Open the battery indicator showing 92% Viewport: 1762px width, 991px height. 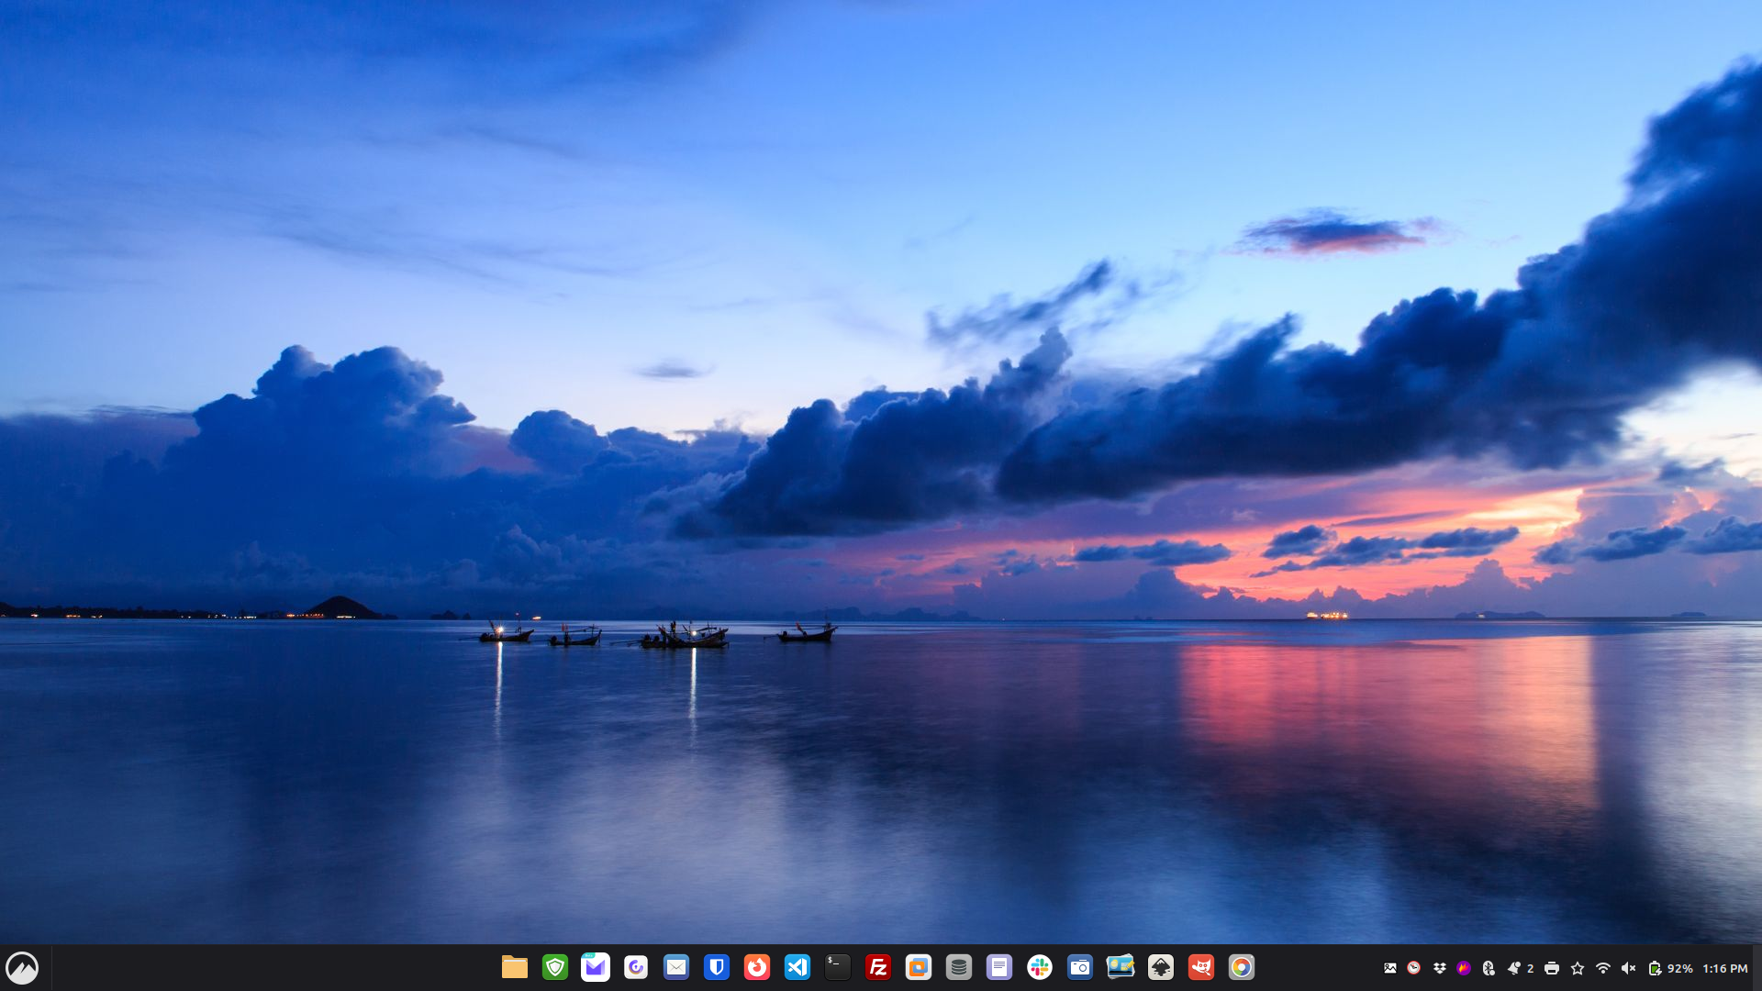click(1670, 968)
